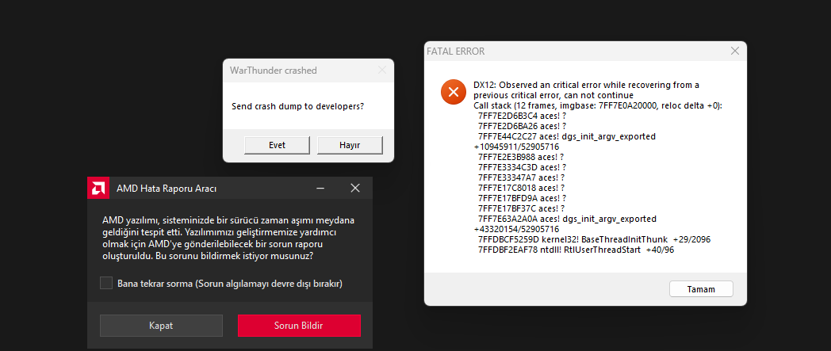Click the line '7FF7E17BF37C aces! ?'
The image size is (831, 351).
click(x=521, y=208)
